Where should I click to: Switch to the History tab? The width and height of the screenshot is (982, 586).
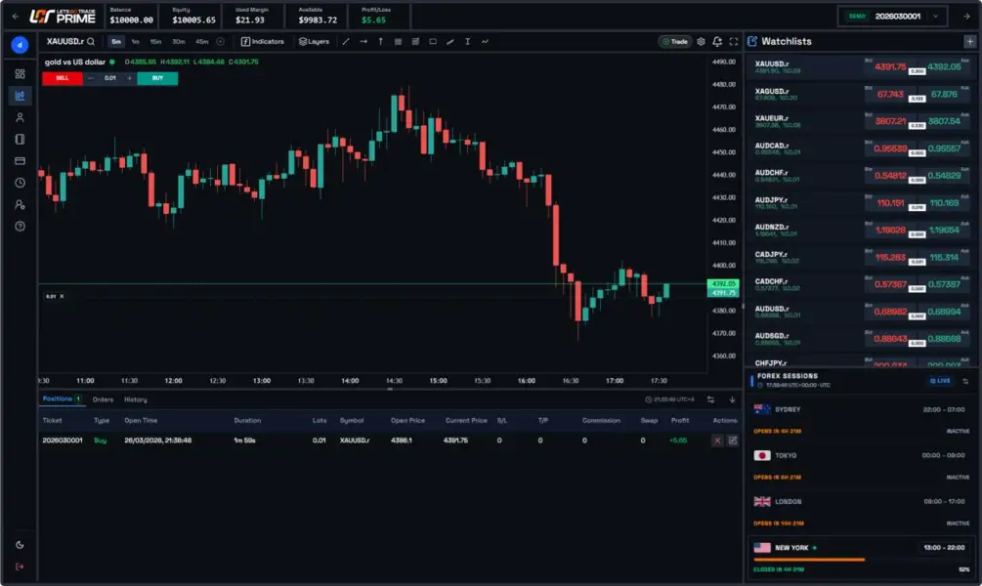(135, 399)
